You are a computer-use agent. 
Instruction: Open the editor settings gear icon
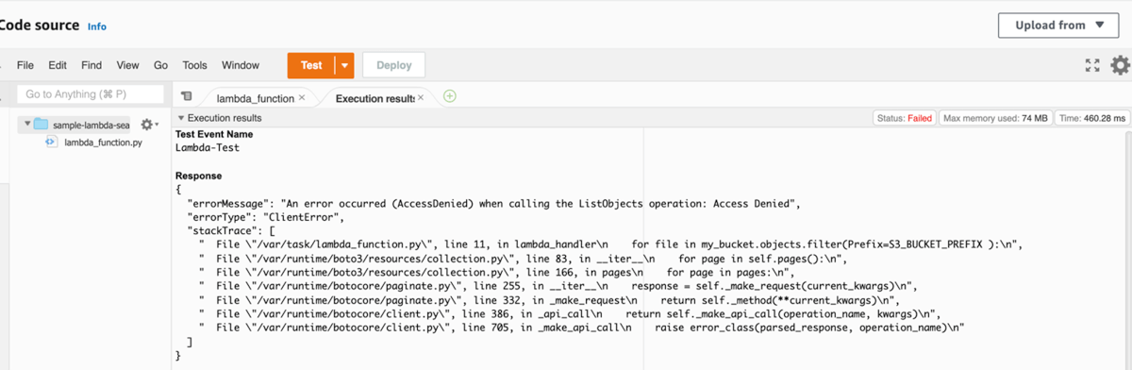click(1120, 65)
